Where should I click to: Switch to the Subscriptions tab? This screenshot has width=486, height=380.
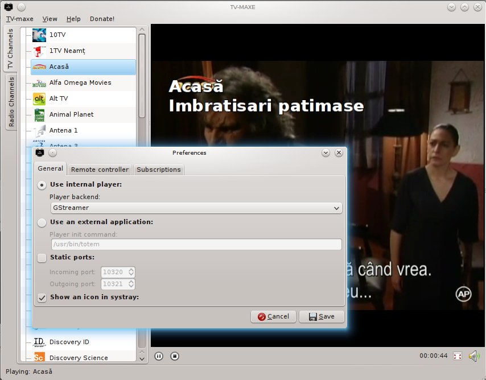(159, 170)
